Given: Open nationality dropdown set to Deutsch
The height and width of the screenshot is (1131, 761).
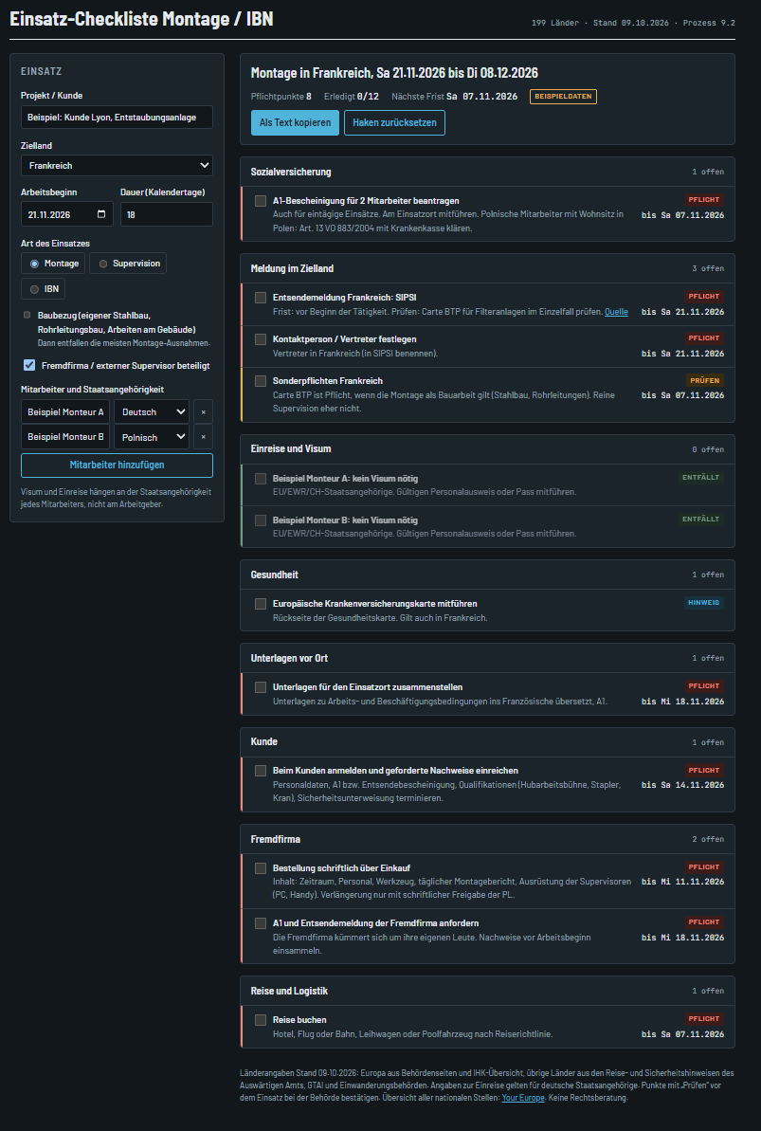Looking at the screenshot, I should pyautogui.click(x=152, y=411).
